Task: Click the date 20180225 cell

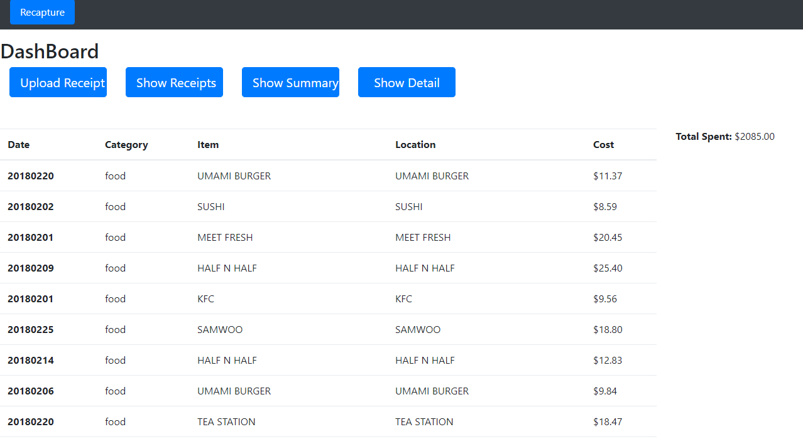Action: 31,329
